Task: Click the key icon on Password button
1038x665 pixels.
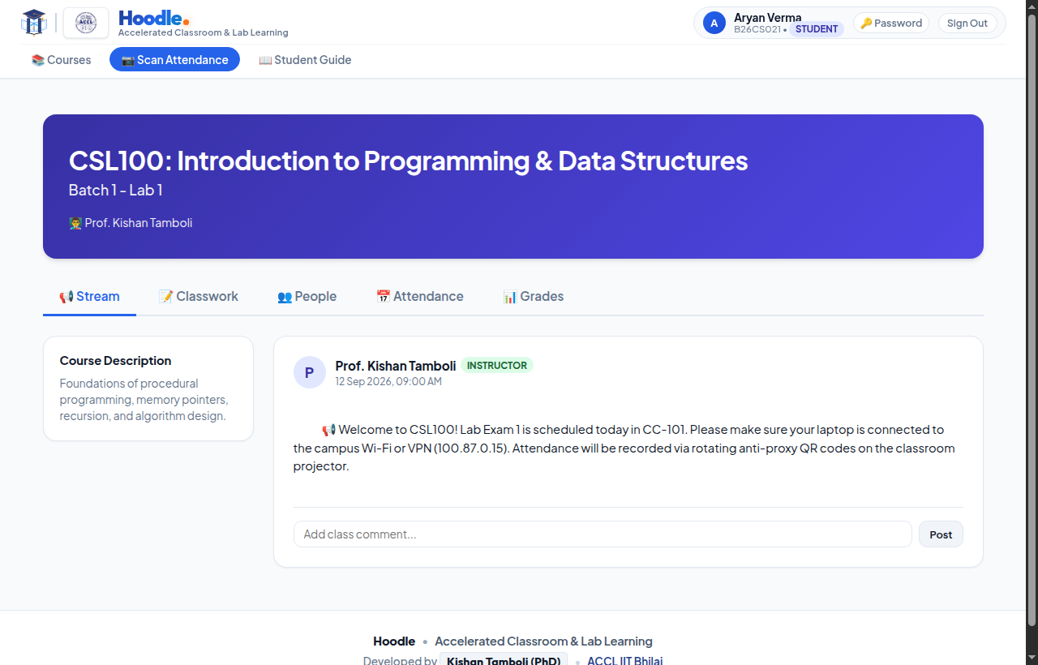Action: tap(866, 23)
